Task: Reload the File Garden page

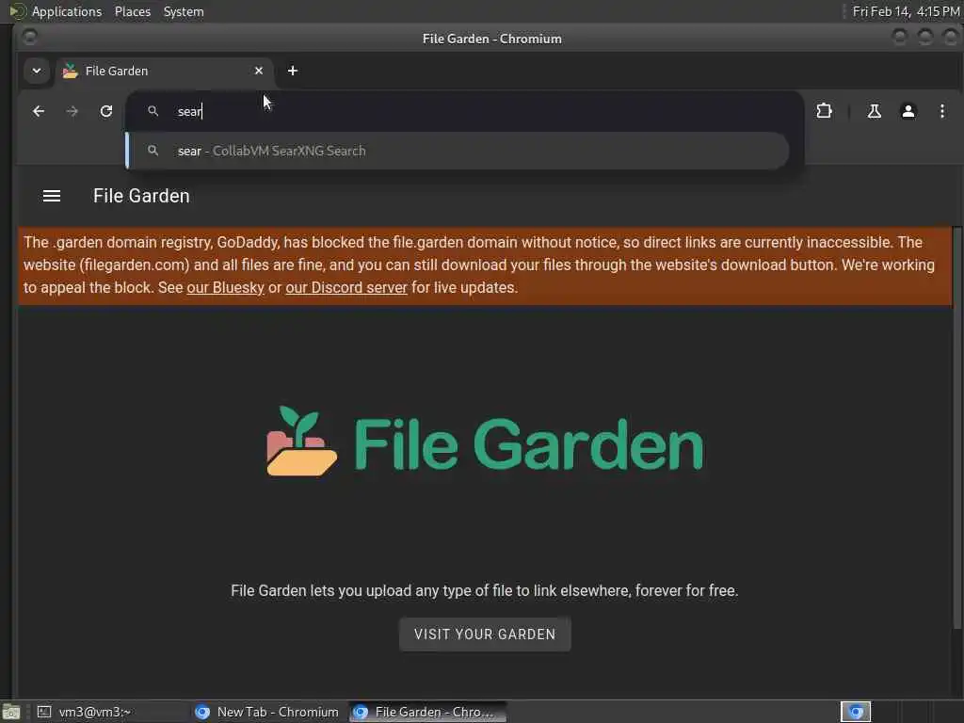Action: tap(106, 111)
